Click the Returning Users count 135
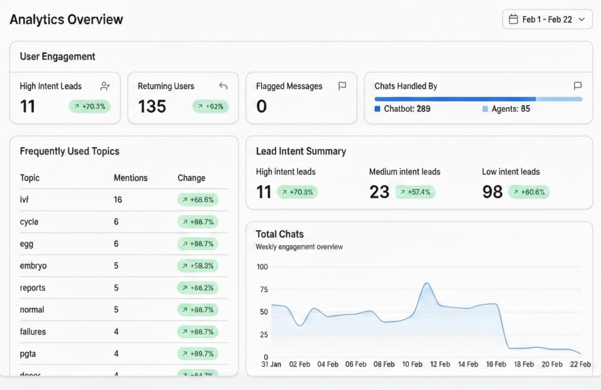This screenshot has height=390, width=601. pos(152,106)
